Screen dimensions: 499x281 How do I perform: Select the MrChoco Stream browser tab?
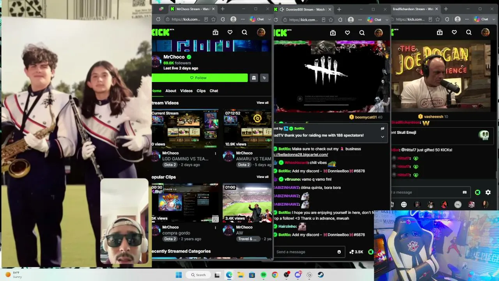pyautogui.click(x=193, y=9)
